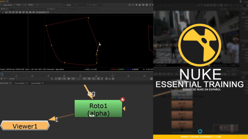This screenshot has height=139, width=248.
Task: Switch to the Curve Editor tab
Action: [20, 83]
